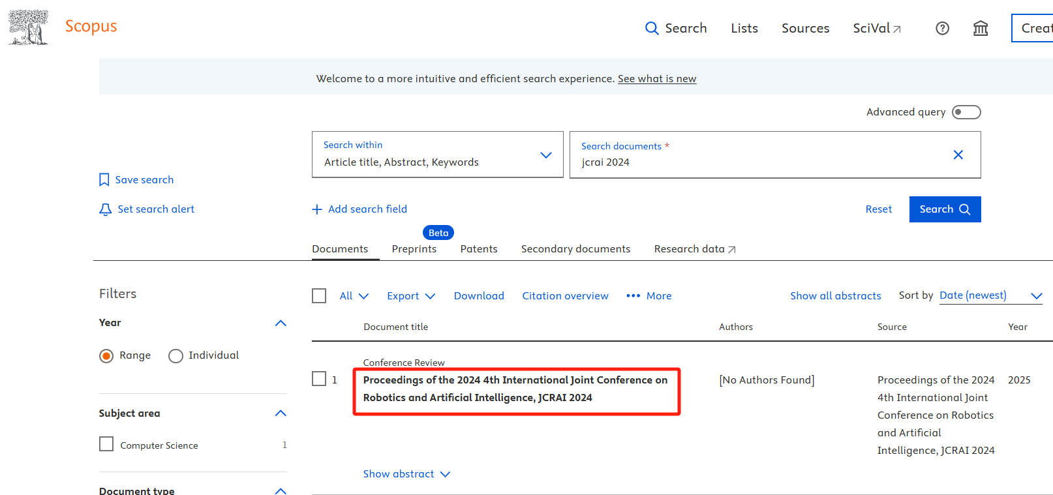Click the Search documents input field
Viewport: 1053px width, 495px height.
coord(757,162)
